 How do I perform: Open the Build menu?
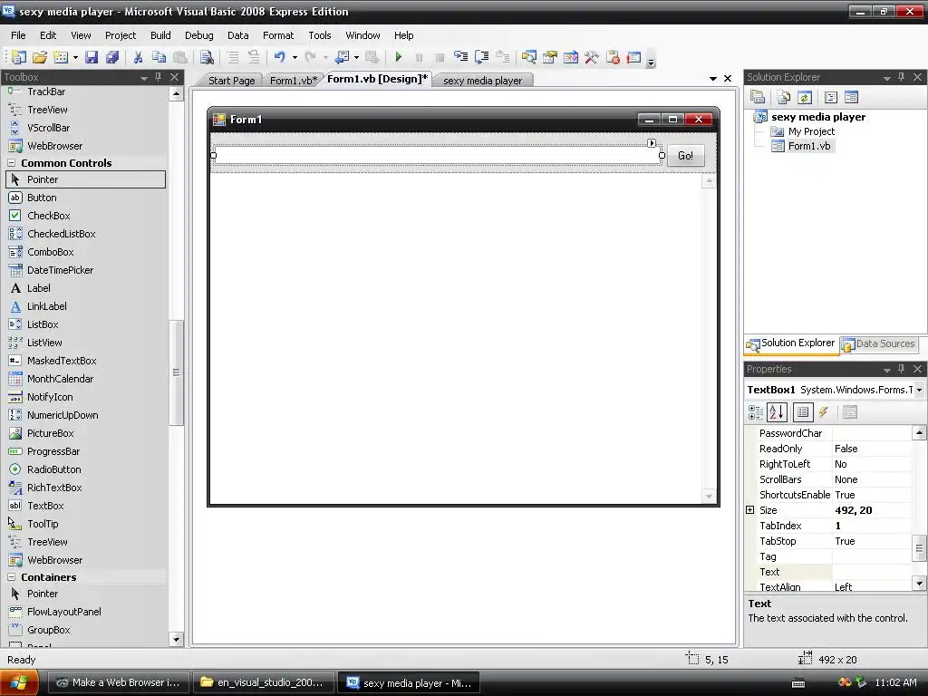[x=160, y=35]
